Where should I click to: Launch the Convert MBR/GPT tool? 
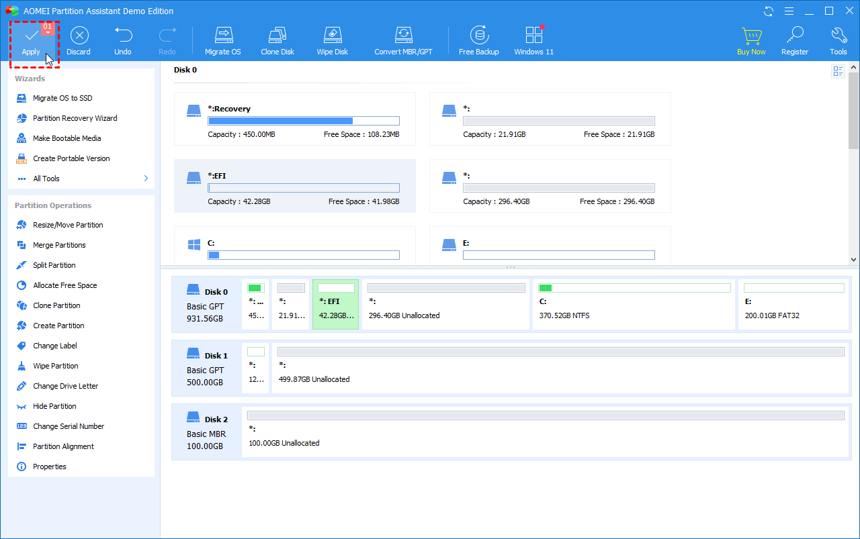point(403,39)
